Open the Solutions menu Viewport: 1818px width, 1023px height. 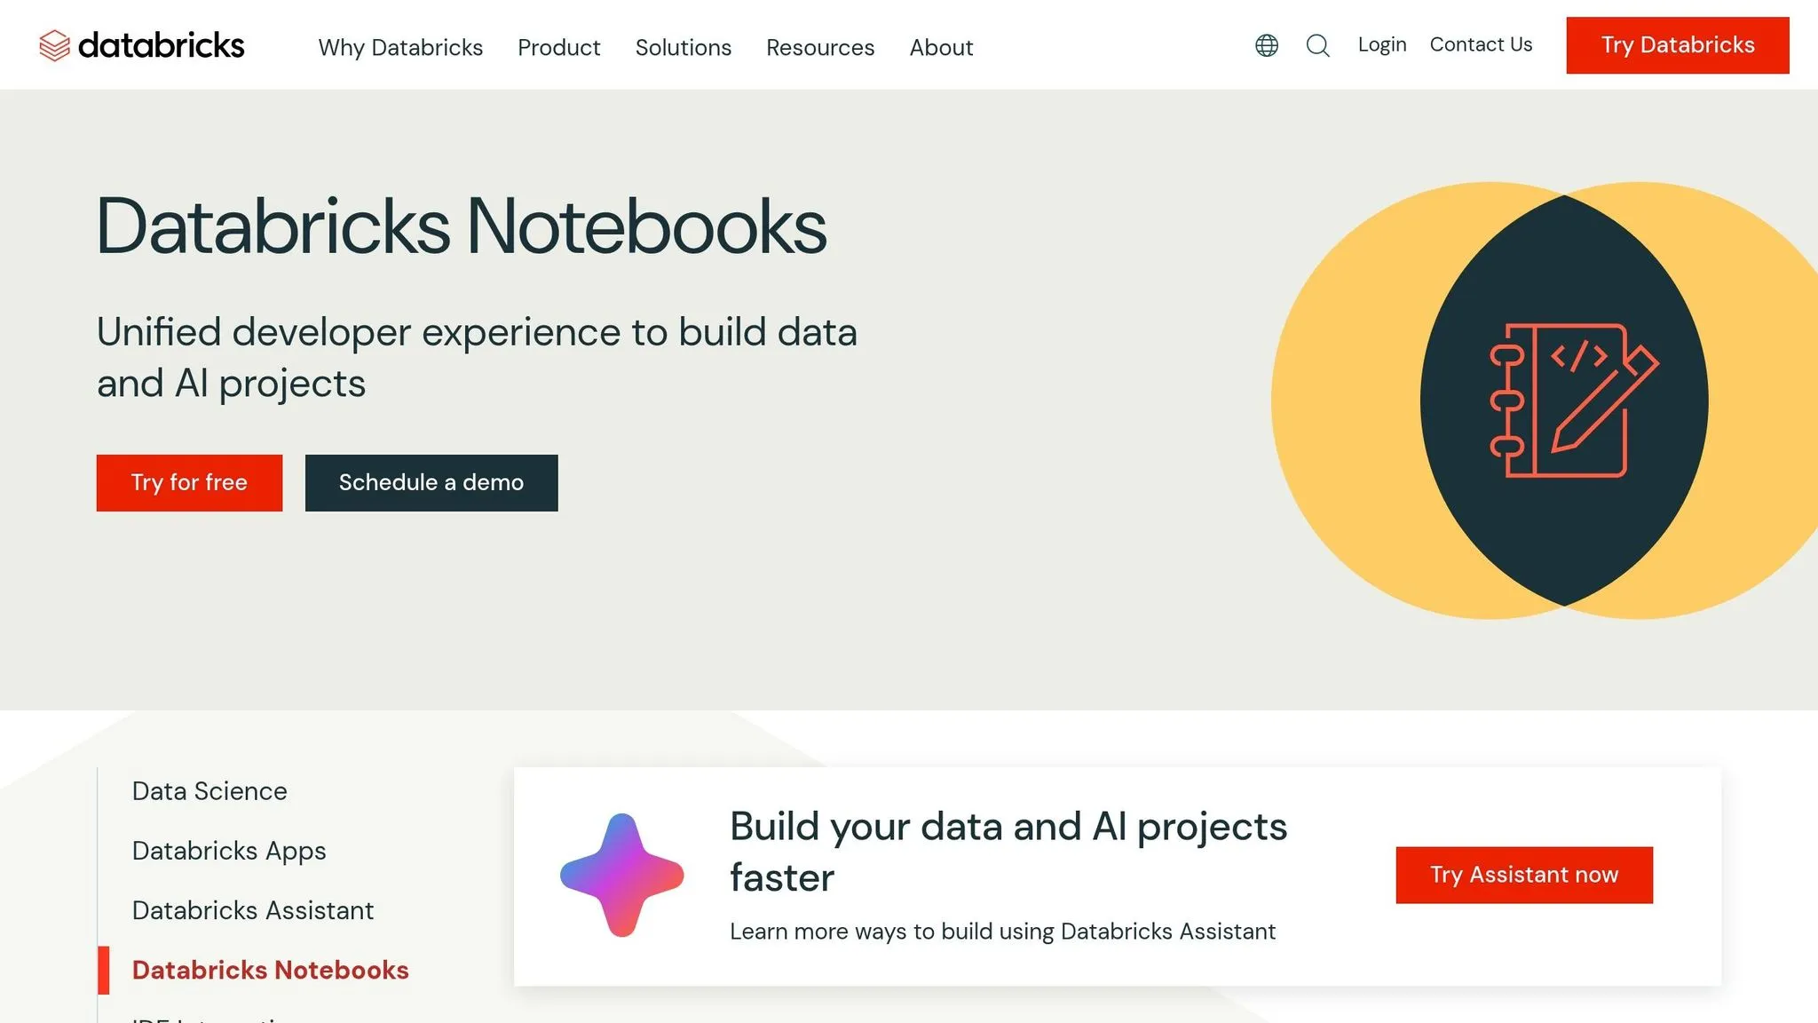(x=684, y=47)
